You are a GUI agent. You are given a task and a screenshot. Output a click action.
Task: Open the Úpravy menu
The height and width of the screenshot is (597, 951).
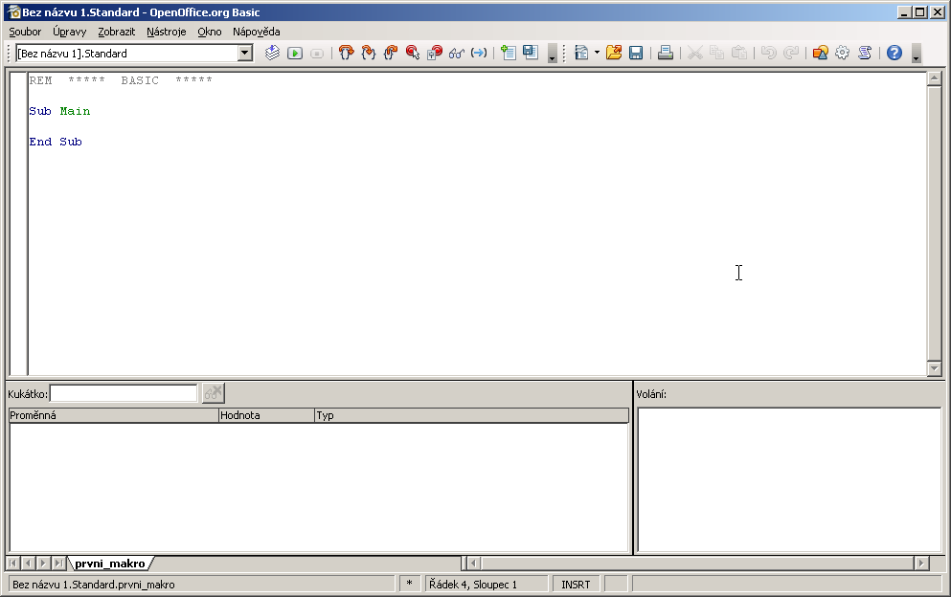pos(69,32)
